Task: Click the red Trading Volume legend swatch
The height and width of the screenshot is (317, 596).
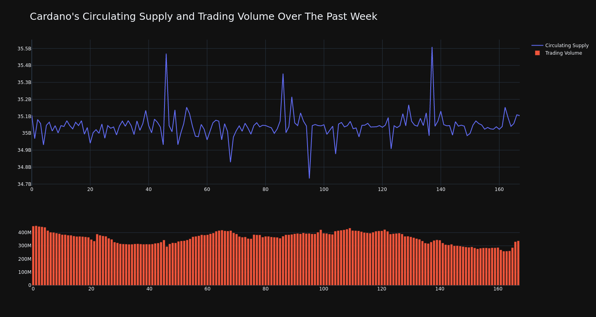Action: coord(537,53)
